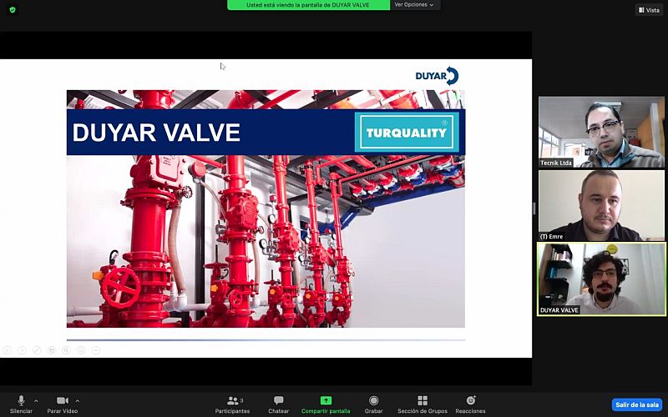Click the green encryption shield icon
Viewport: 668px width, 417px height.
(x=13, y=10)
